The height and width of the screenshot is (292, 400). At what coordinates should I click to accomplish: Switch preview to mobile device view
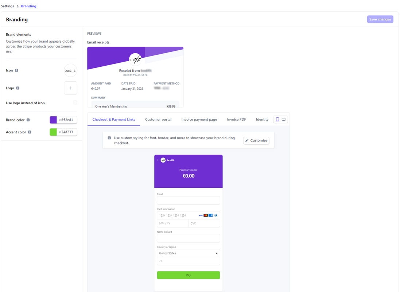[x=277, y=119]
